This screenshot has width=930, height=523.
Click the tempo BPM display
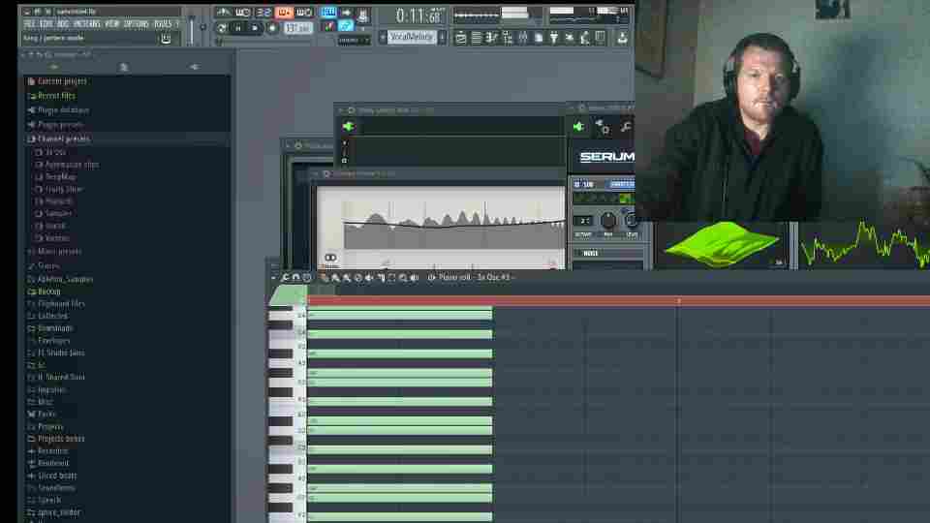click(296, 28)
